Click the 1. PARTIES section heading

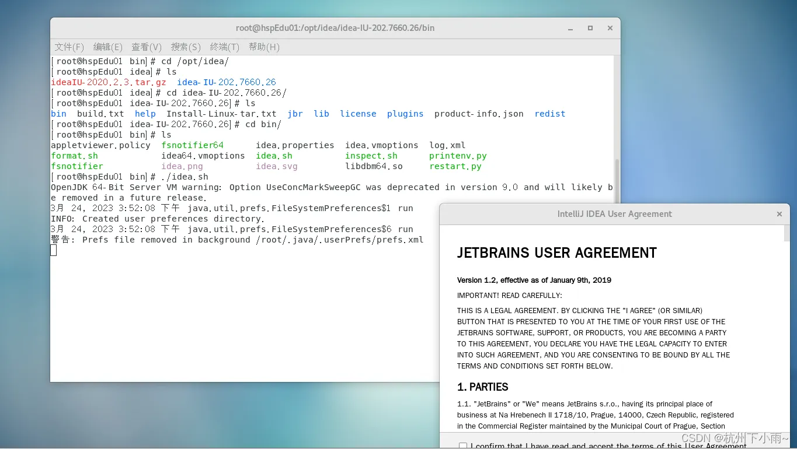483,387
